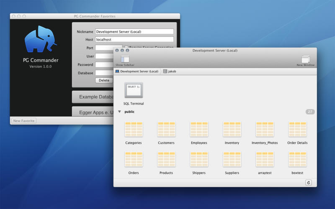The image size is (335, 209).
Task: Click into the User field
Action: 104,56
